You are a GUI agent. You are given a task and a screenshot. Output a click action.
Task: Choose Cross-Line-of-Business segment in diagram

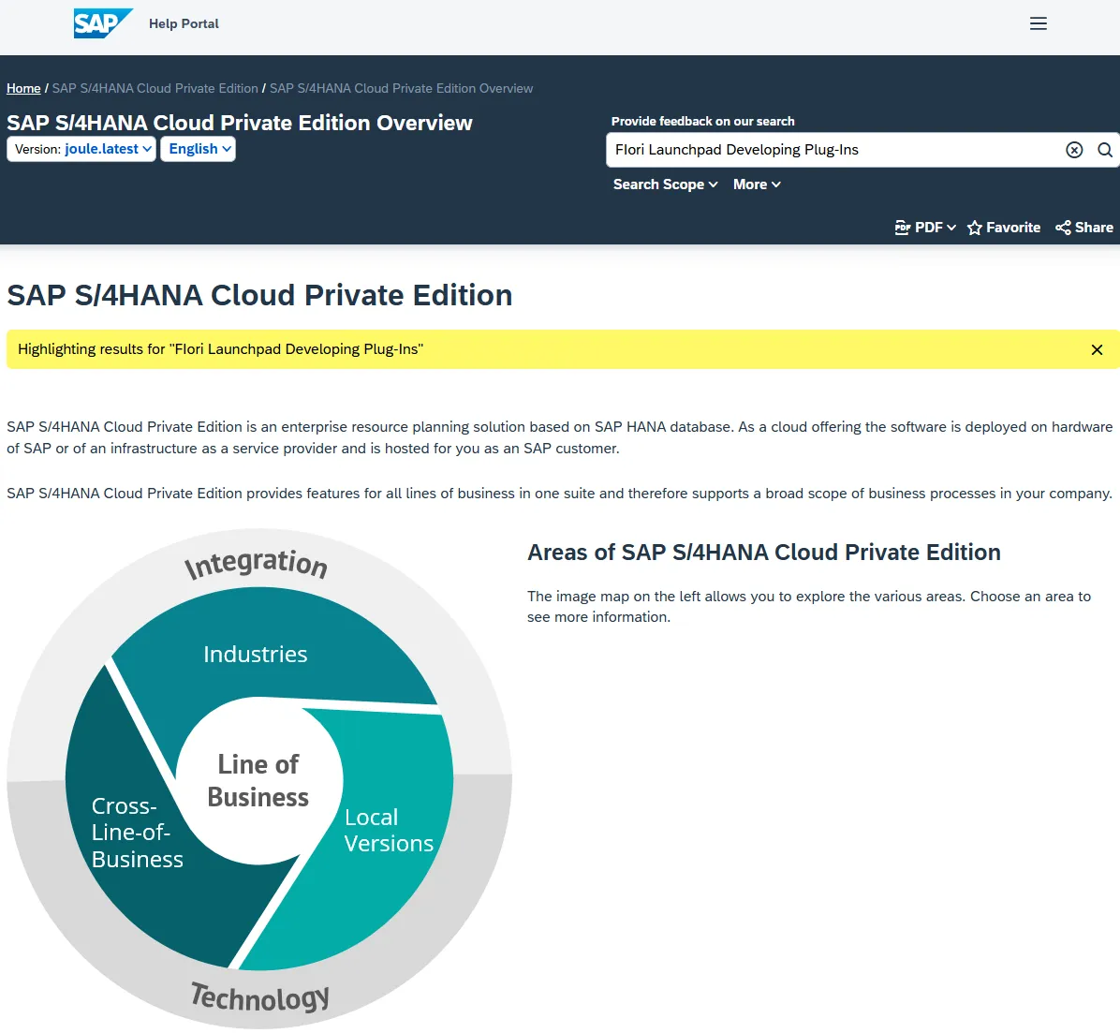(137, 833)
